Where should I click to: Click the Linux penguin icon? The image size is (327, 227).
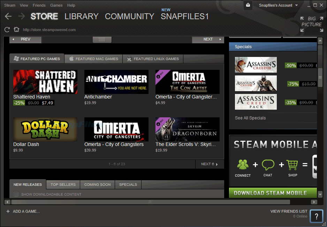pyautogui.click(x=129, y=59)
